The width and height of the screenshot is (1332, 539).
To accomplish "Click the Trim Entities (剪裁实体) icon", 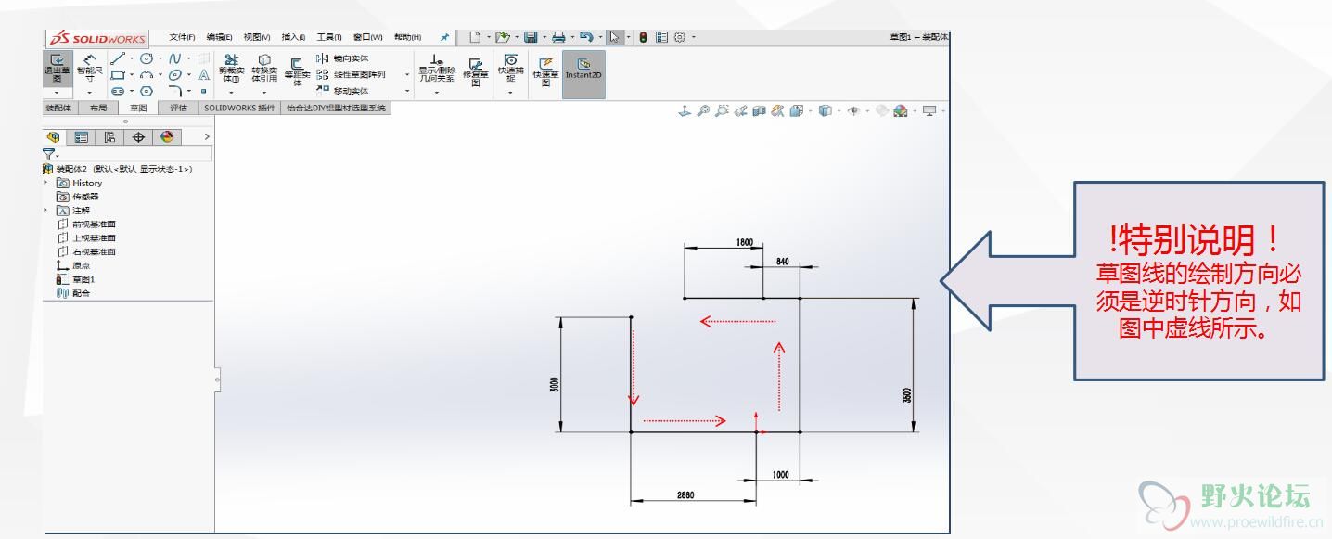I will point(230,67).
